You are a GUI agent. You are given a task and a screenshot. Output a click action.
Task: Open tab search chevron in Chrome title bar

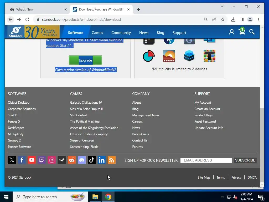click(x=222, y=7)
